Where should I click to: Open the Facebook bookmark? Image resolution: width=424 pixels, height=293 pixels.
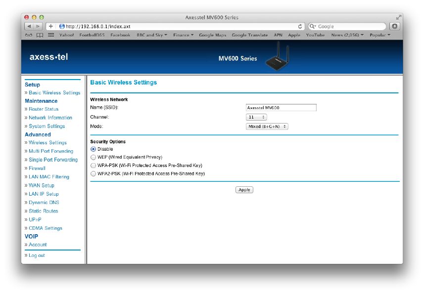pyautogui.click(x=120, y=35)
